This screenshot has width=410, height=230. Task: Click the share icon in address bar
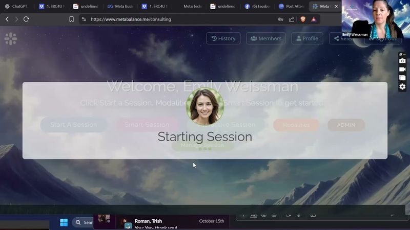pyautogui.click(x=292, y=19)
